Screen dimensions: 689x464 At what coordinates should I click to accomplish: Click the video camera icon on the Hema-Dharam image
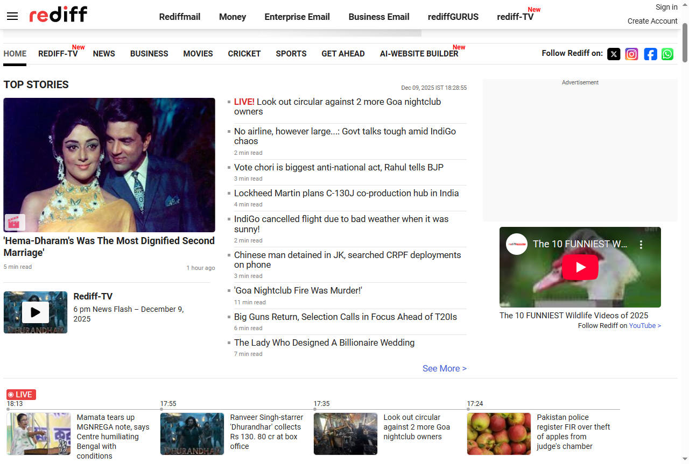(x=15, y=222)
